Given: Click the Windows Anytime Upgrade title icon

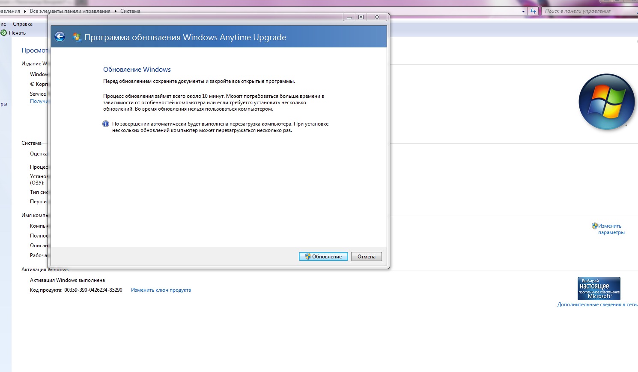Looking at the screenshot, I should [x=77, y=37].
